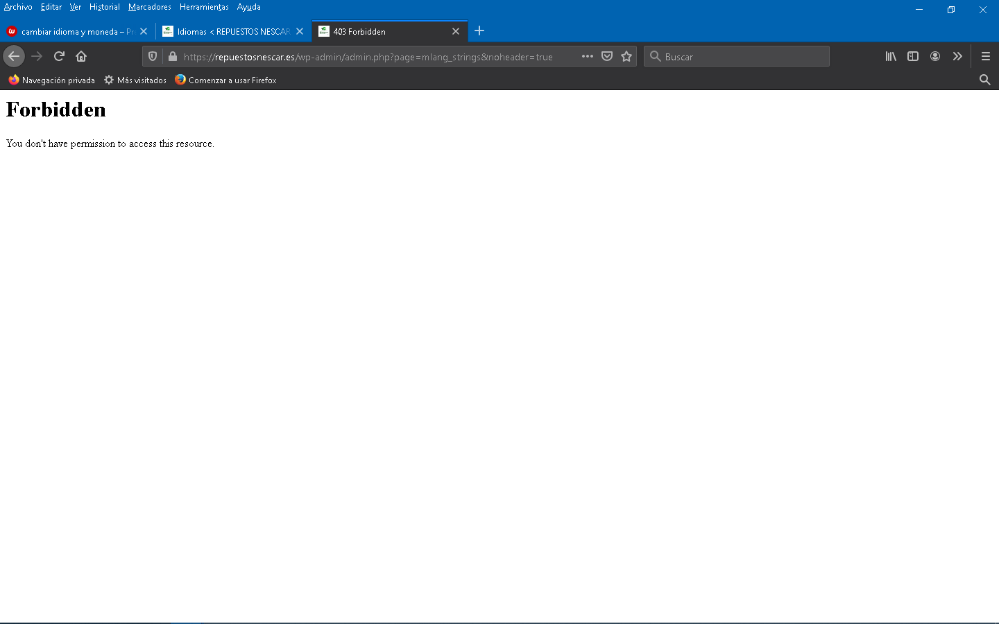Open the Archivo menu
The height and width of the screenshot is (624, 999).
18,7
